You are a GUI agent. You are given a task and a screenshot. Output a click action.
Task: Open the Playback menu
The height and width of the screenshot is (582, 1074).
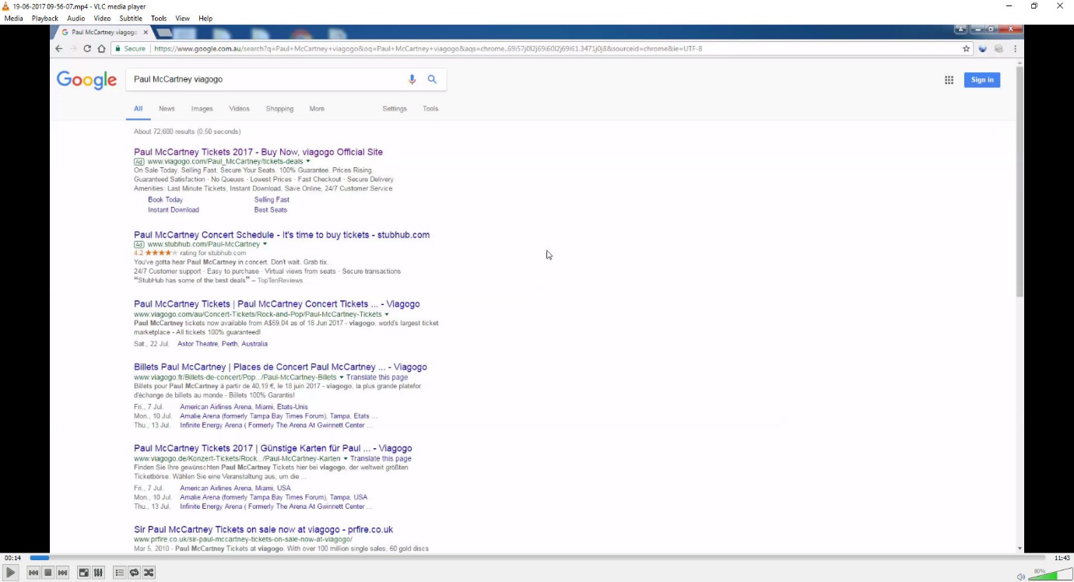pyautogui.click(x=45, y=18)
